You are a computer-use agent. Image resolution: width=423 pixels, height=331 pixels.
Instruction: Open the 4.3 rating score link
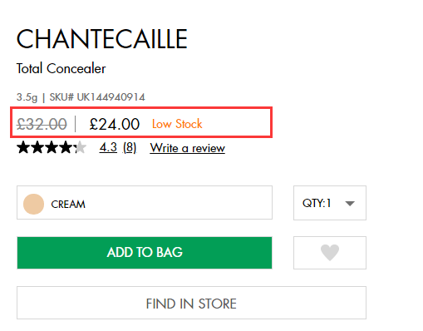[108, 147]
